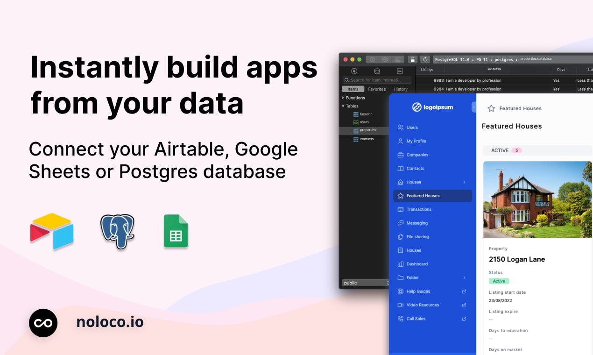Click the ACTIVE group header

tap(537, 150)
